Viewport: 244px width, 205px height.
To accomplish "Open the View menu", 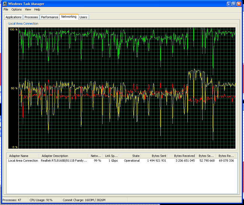I will (28, 9).
